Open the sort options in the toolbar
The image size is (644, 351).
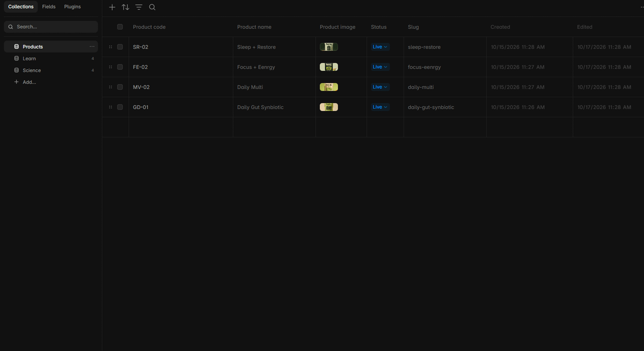point(126,8)
